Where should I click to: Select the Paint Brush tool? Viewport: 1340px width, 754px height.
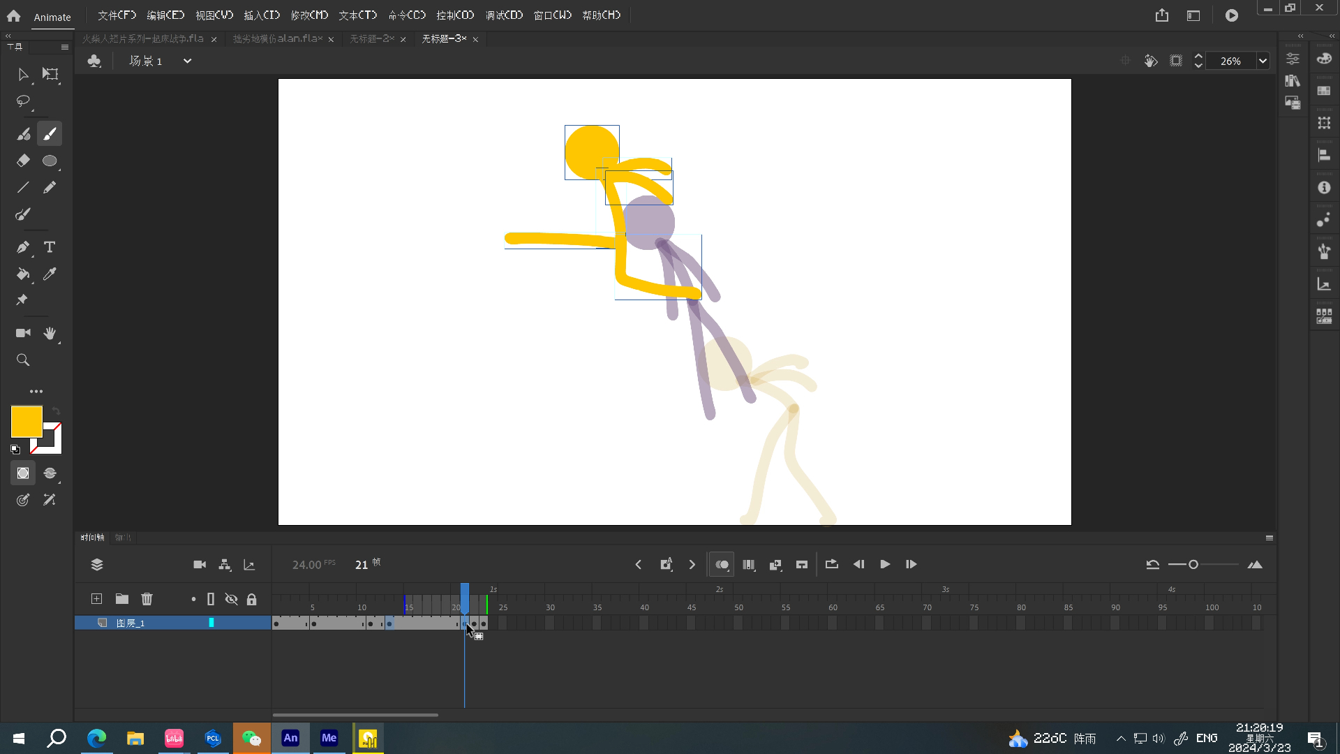pos(23,214)
